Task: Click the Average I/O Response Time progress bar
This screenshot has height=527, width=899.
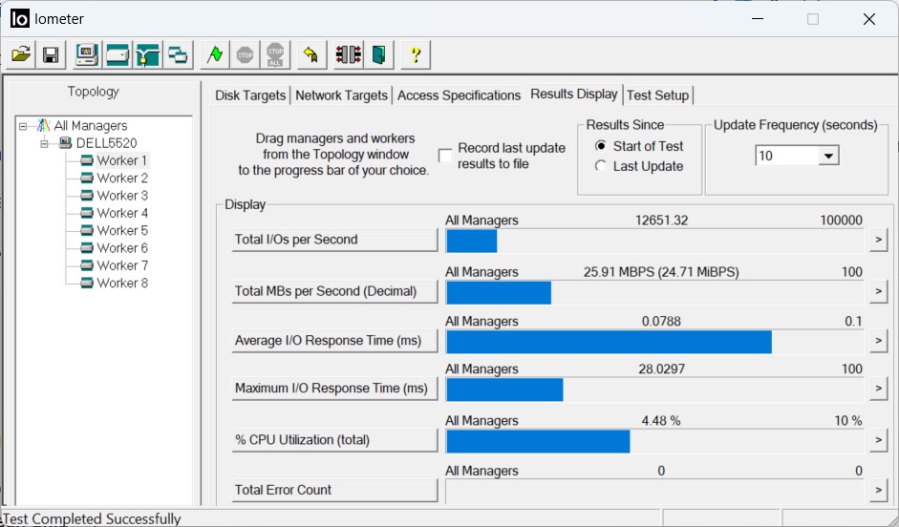Action: pos(654,341)
